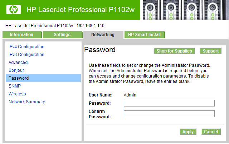Focus the Confirm Password input field
Viewport: 229px width, 144px height.
coord(169,114)
